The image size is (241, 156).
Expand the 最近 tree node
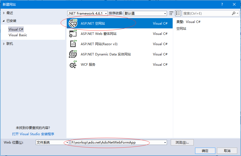coord(4,13)
